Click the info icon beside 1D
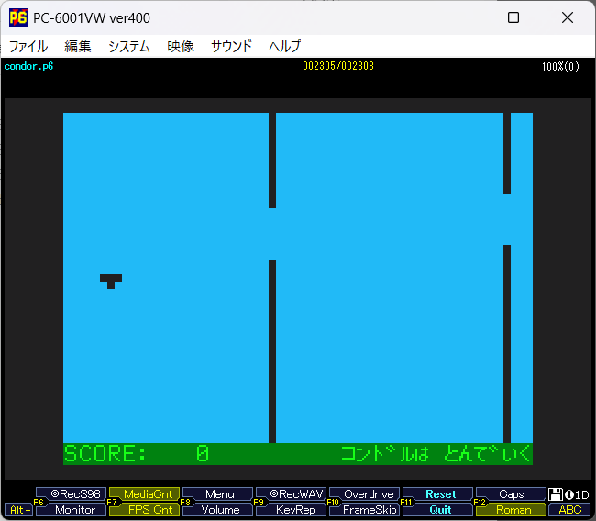Screen dimensions: 596x521 coord(568,494)
